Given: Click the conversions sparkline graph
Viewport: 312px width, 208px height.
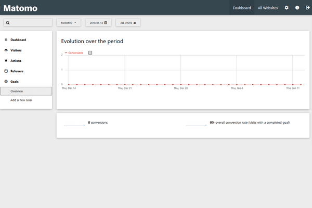Looking at the screenshot, I should [x=74, y=124].
